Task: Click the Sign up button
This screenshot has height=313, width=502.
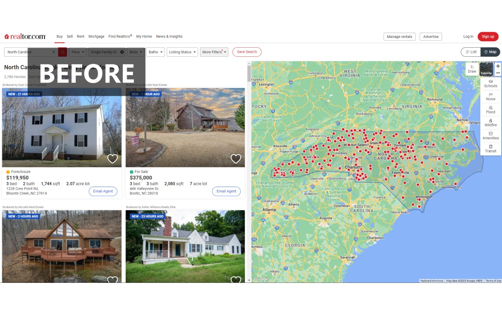Action: point(488,37)
